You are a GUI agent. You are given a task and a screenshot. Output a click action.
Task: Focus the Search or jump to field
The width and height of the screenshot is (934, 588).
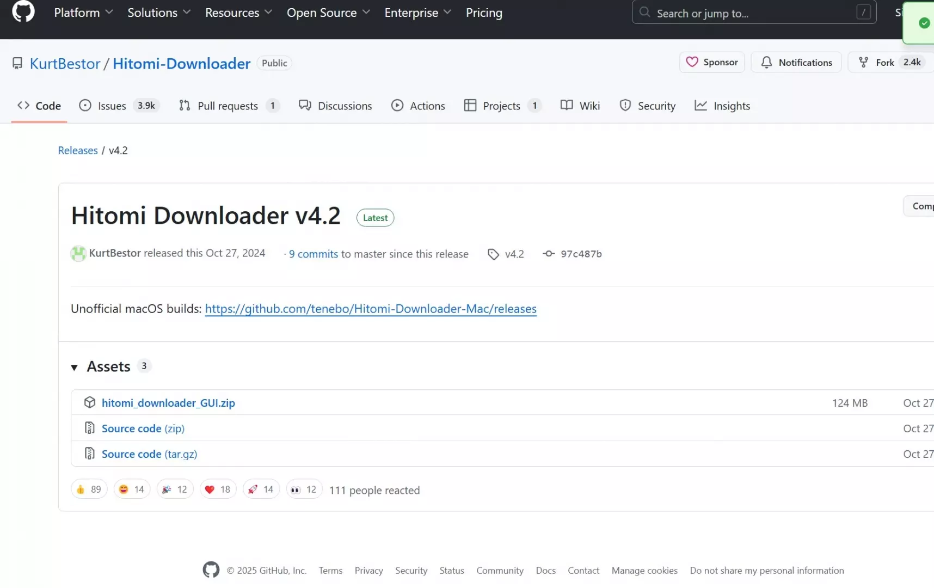point(754,13)
